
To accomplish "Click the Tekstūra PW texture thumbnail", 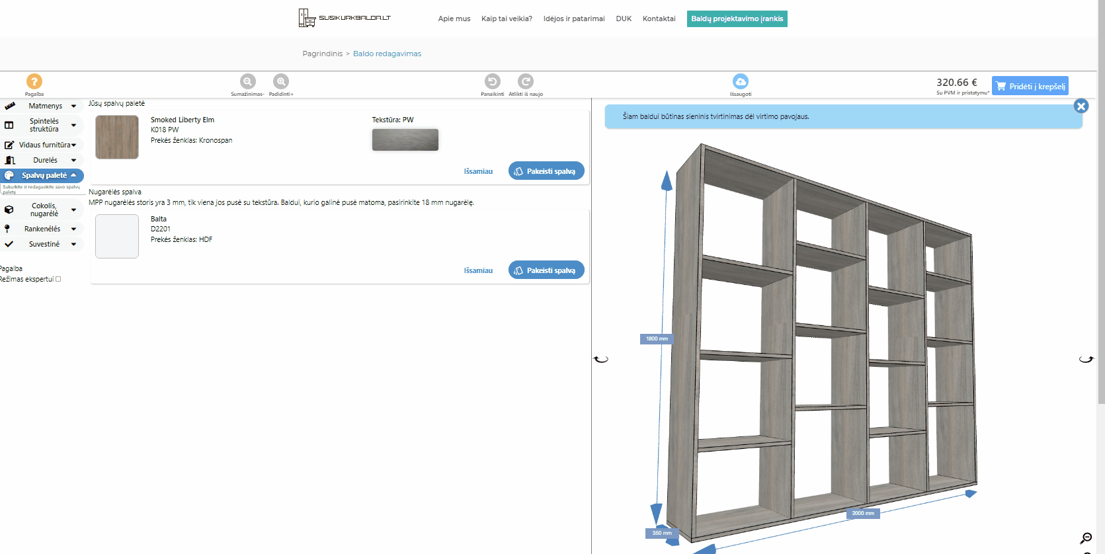I will [x=405, y=139].
